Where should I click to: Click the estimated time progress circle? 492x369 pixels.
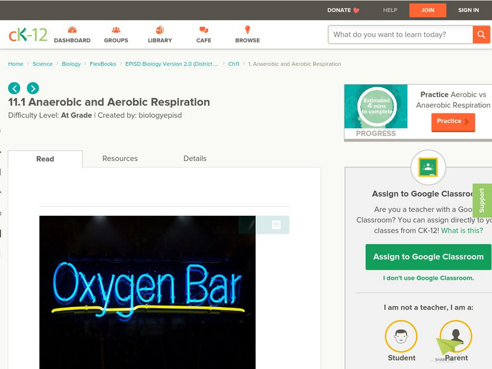pyautogui.click(x=376, y=106)
